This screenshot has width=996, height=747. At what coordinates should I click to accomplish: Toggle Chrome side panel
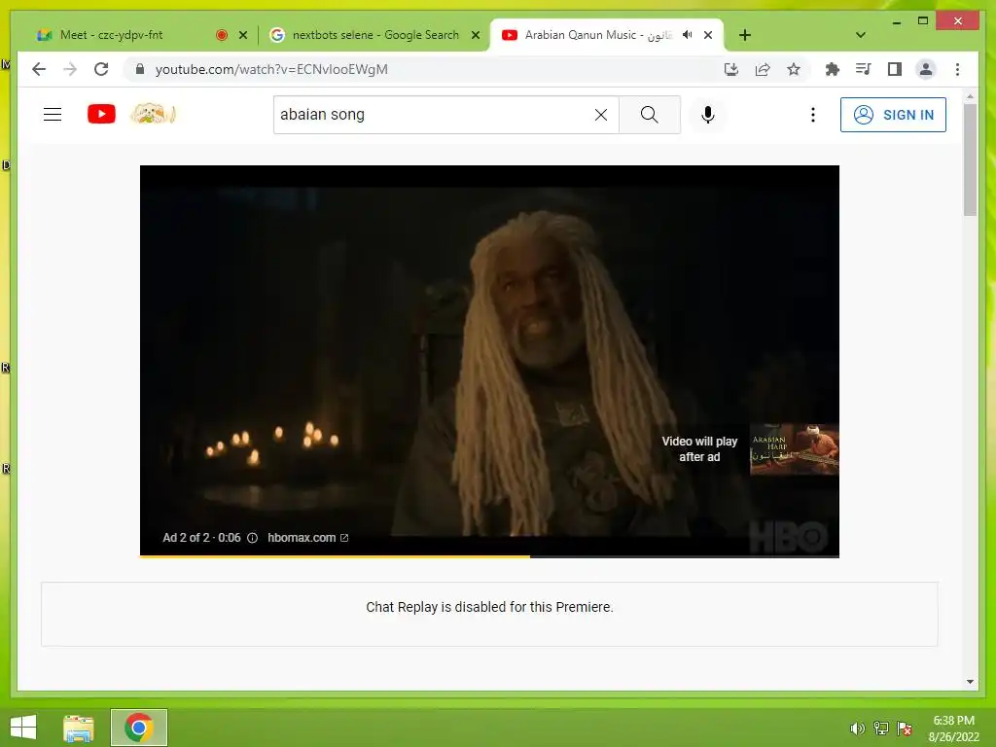click(895, 69)
